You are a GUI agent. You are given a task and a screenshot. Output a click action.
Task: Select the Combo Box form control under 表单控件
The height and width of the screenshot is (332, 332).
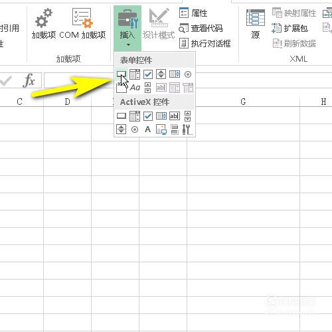[x=135, y=74]
